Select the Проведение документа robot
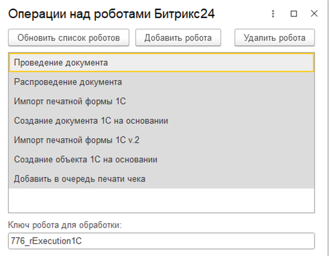 coord(162,62)
